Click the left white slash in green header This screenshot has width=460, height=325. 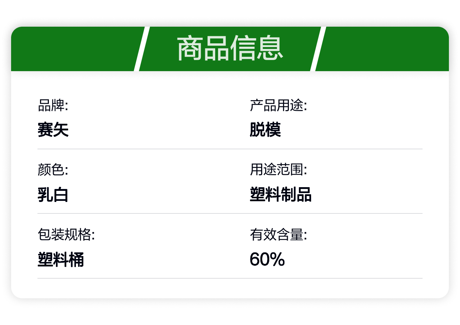coord(141,49)
